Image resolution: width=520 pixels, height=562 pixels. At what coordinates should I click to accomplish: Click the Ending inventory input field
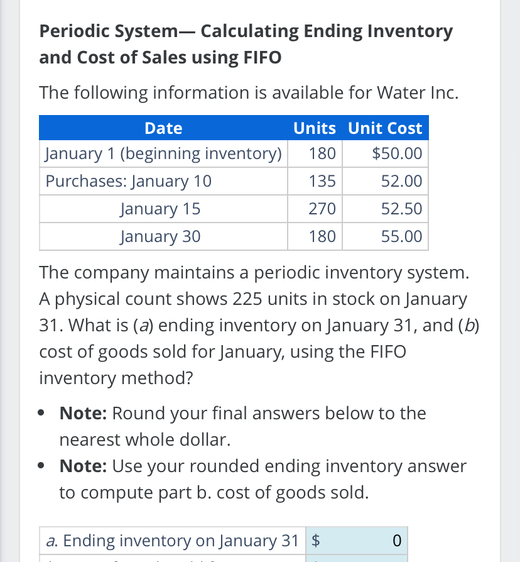356,540
